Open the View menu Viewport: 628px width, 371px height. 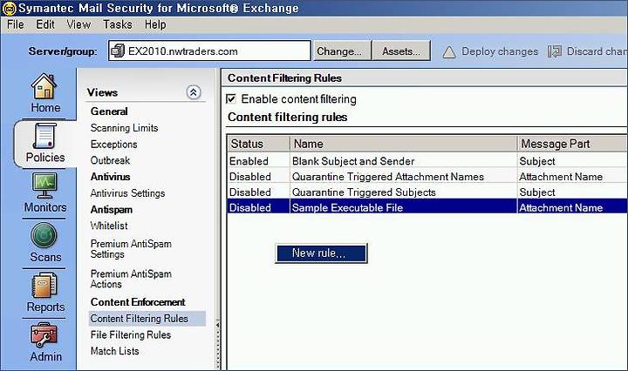coord(78,24)
